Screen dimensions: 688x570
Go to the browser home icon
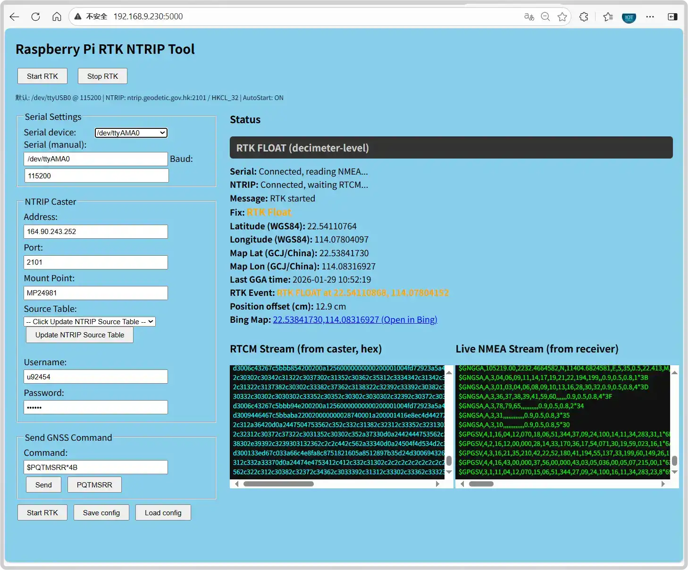(x=57, y=17)
